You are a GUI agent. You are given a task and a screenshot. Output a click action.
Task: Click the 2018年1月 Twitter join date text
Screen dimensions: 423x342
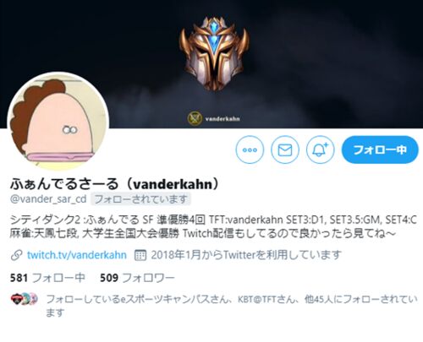246,255
